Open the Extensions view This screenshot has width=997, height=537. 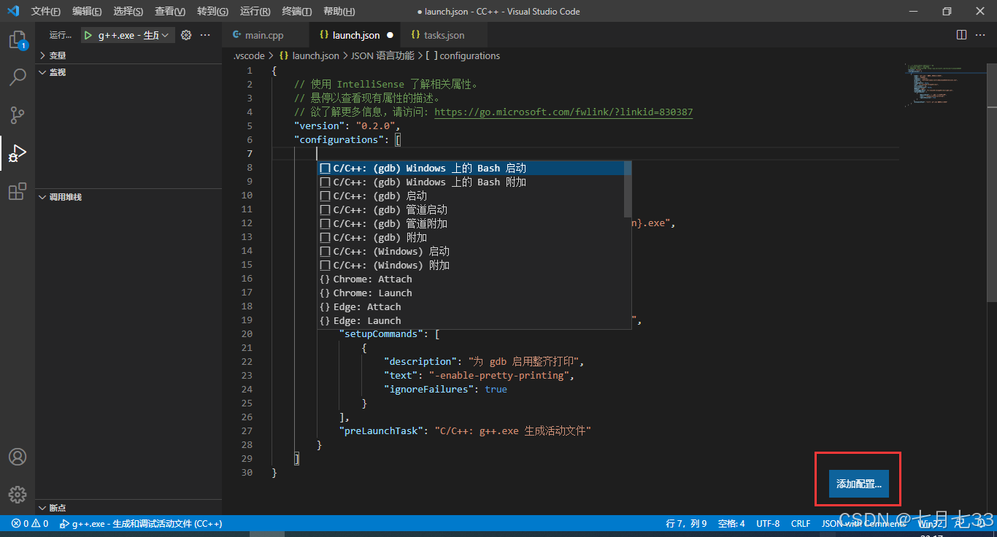click(x=18, y=191)
